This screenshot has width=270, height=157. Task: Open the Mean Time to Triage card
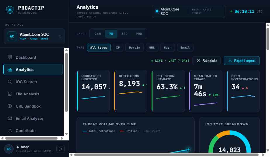coord(206,91)
